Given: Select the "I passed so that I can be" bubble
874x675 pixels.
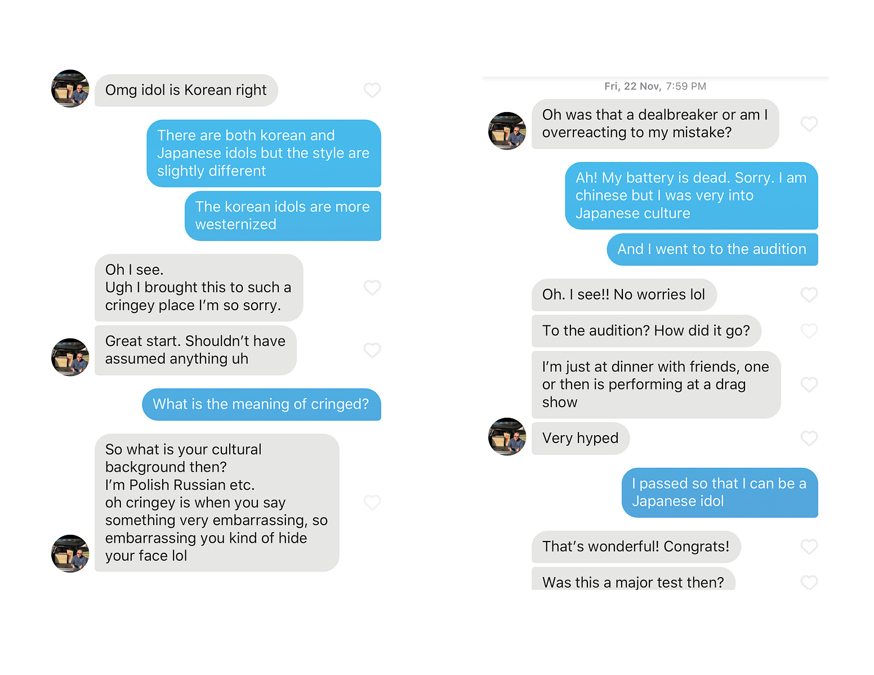Looking at the screenshot, I should point(720,493).
